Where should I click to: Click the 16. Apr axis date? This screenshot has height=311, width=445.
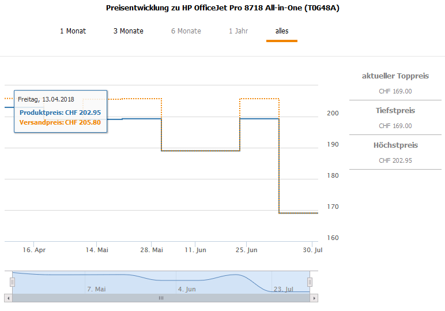34,250
